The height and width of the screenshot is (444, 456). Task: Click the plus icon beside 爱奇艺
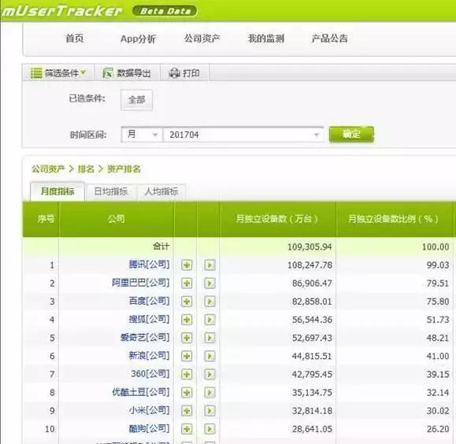(x=187, y=338)
